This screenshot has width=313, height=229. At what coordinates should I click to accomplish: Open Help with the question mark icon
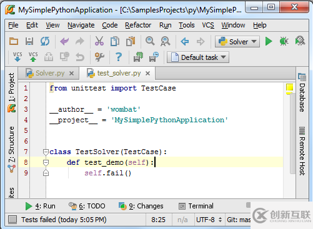(x=119, y=57)
